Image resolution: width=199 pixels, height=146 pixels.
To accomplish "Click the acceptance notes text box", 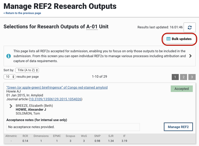I will (x=73, y=127).
